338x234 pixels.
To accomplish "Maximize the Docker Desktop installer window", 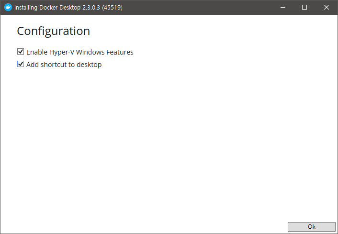I will coord(304,7).
